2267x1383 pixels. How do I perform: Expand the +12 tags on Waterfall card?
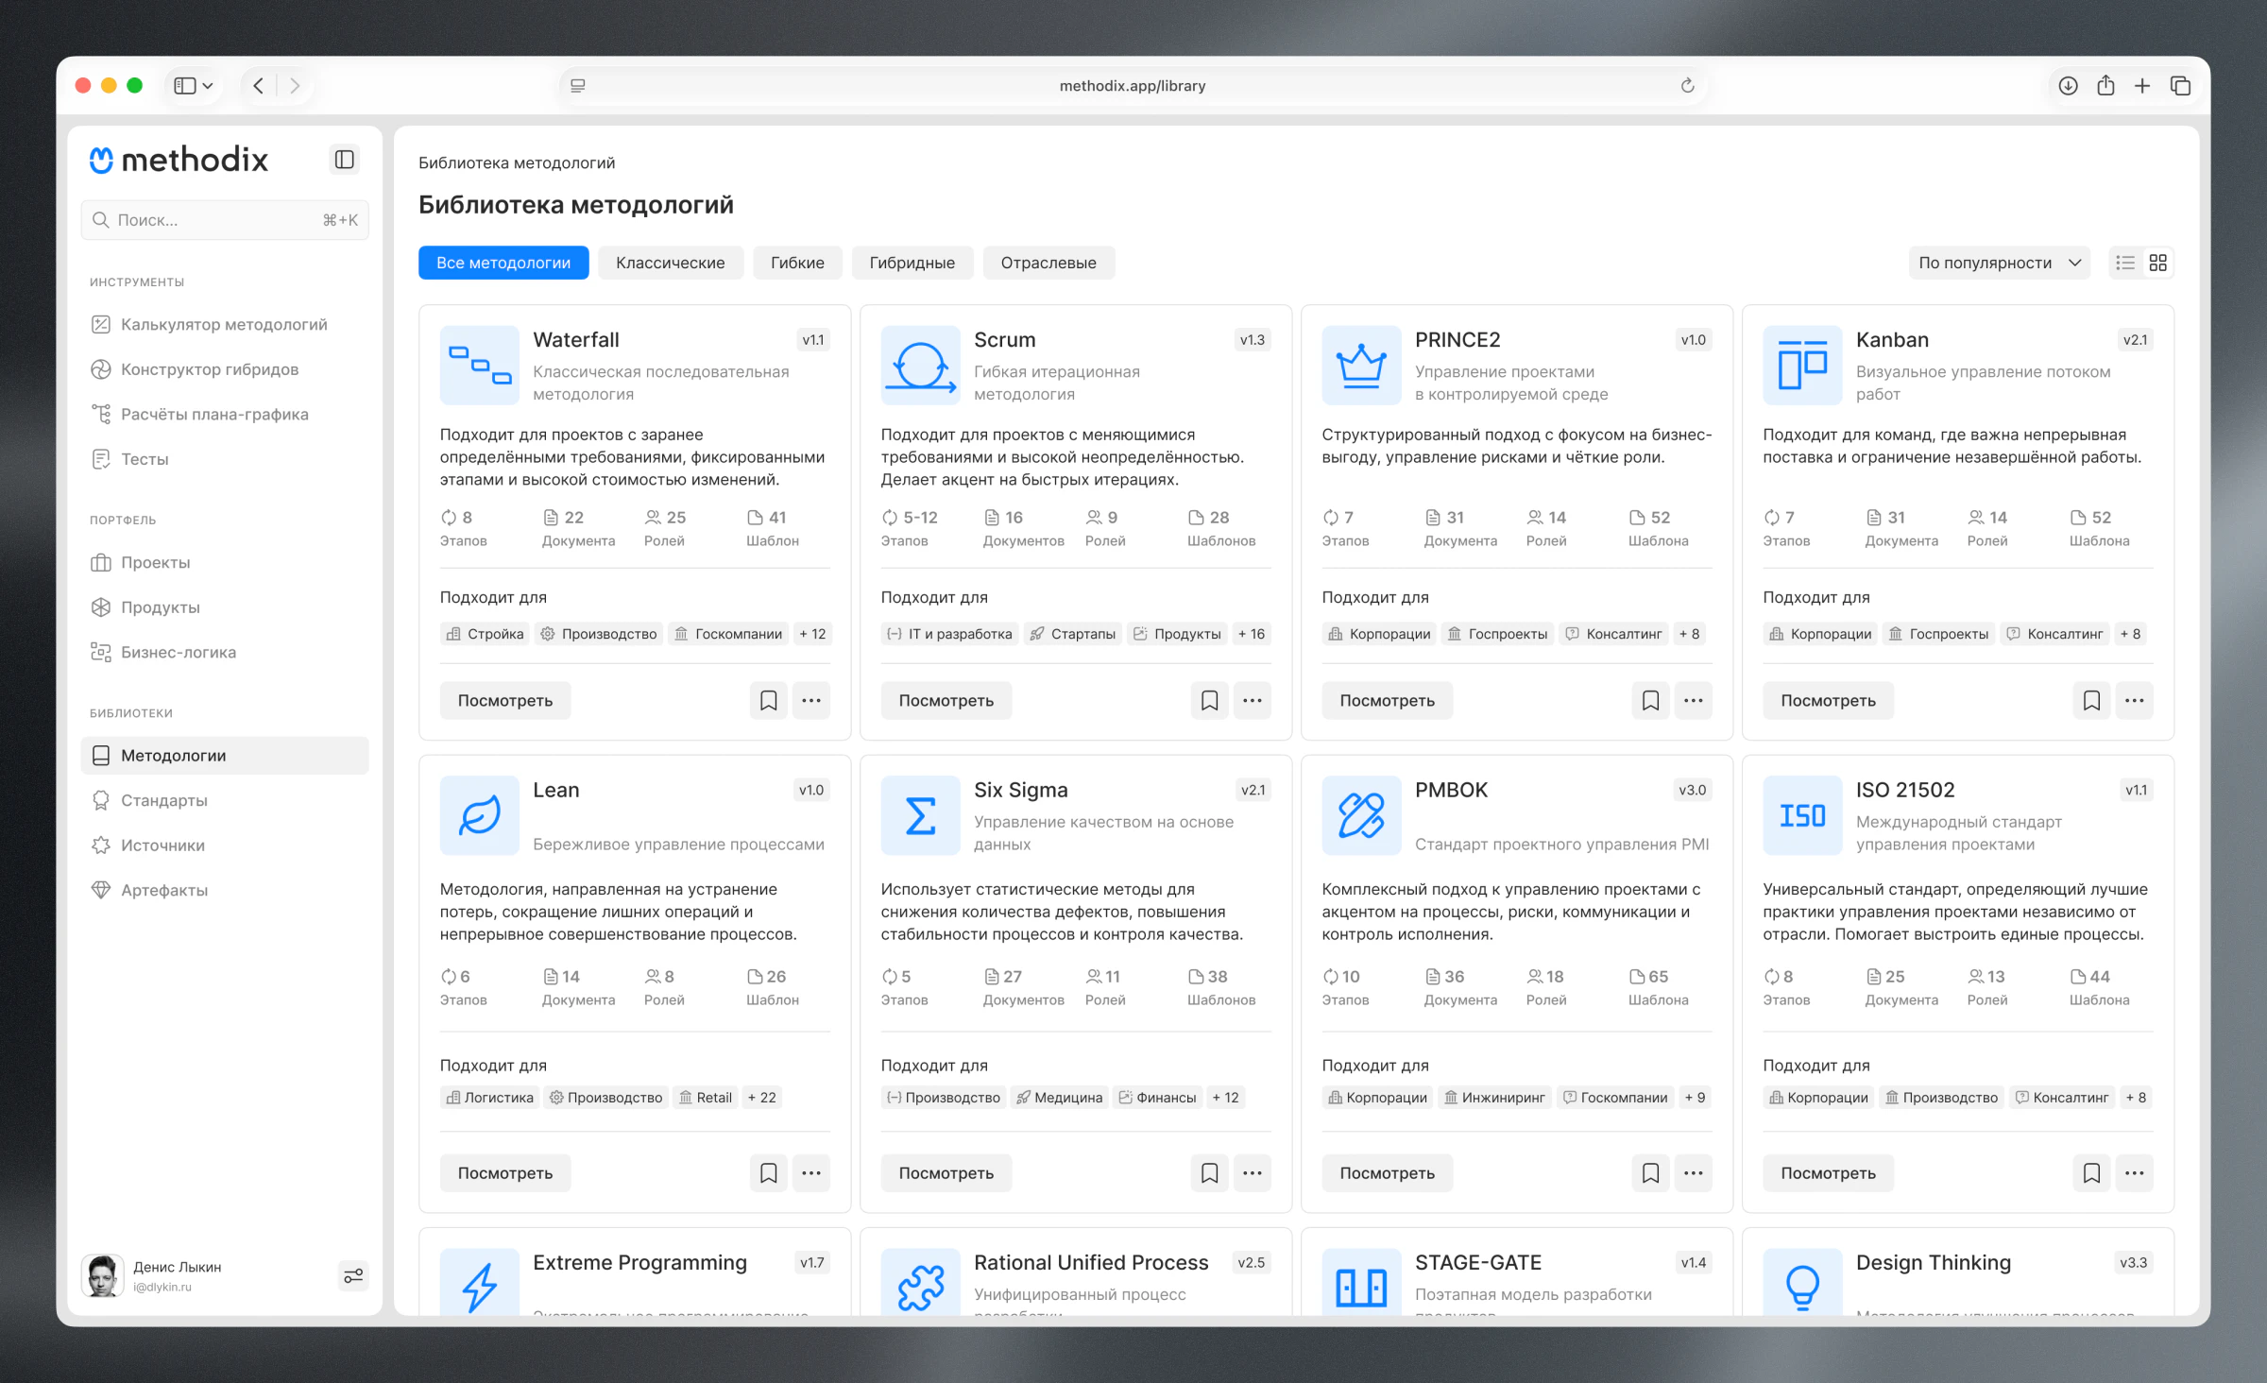(x=812, y=634)
